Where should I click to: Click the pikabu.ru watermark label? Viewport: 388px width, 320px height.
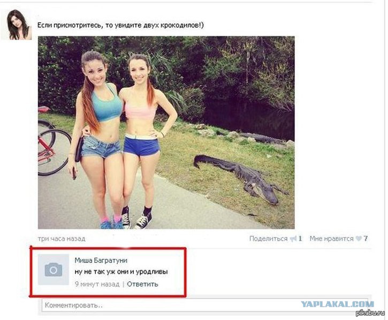370,314
